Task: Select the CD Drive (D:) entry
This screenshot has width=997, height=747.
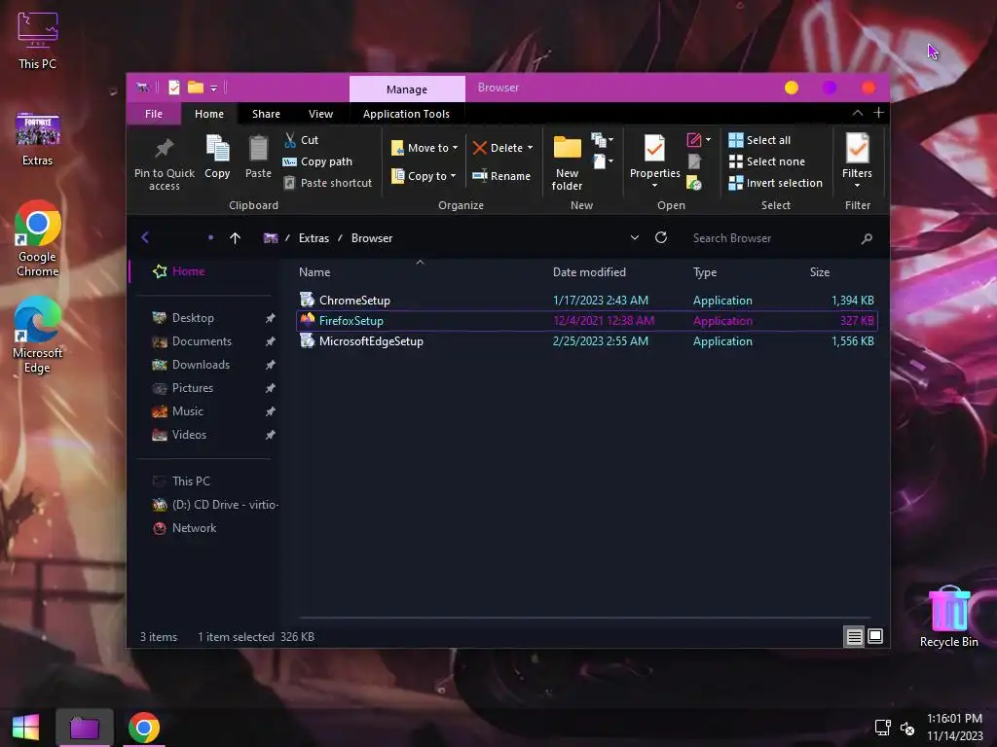Action: tap(215, 505)
